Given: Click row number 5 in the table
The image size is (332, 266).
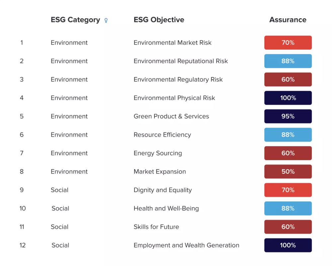Looking at the screenshot, I should coord(22,116).
